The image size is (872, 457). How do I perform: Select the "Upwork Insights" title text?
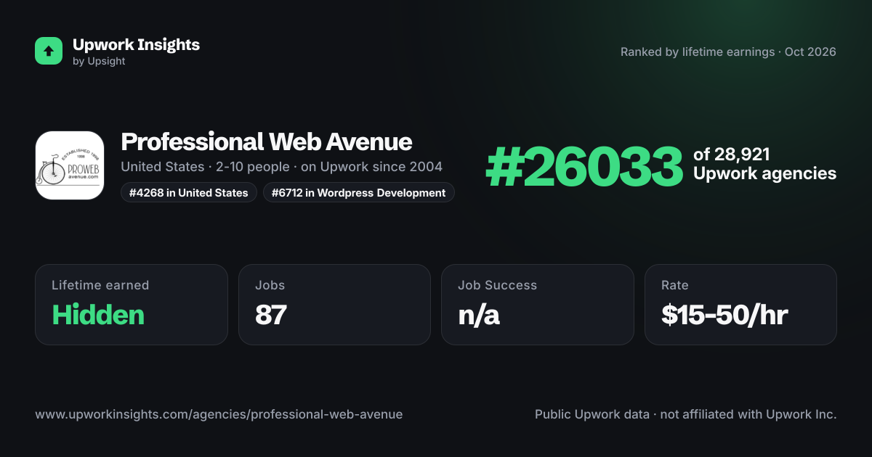point(136,44)
